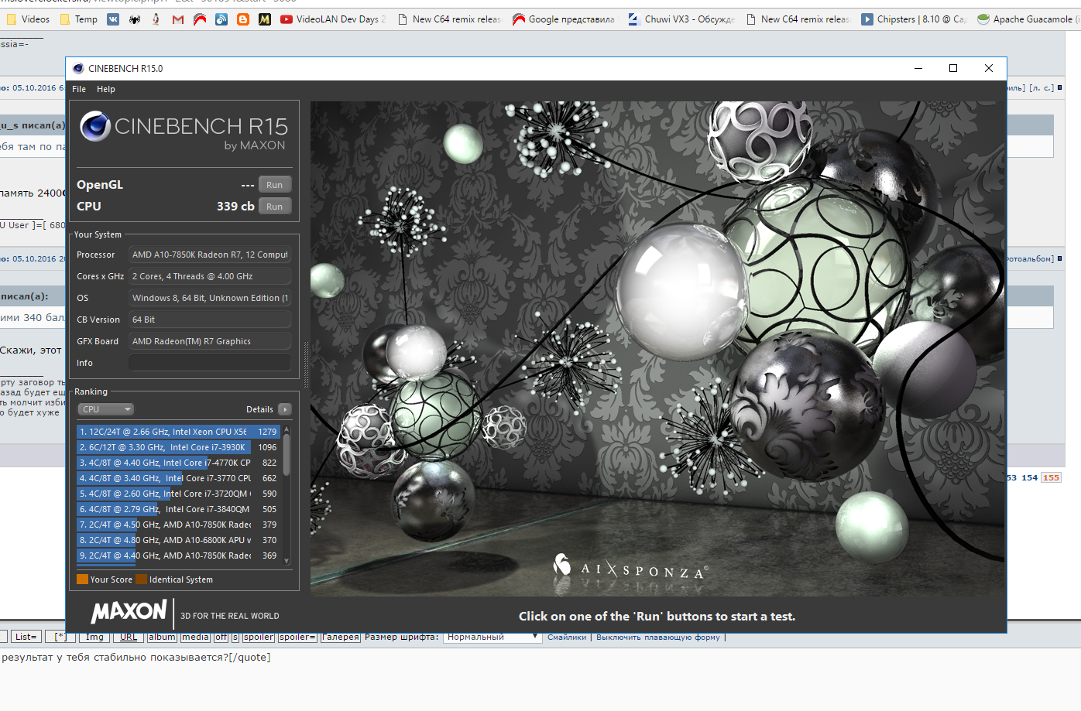Select ranking entry 2, Intel Core i7-3930K
The image size is (1081, 711).
[x=177, y=447]
